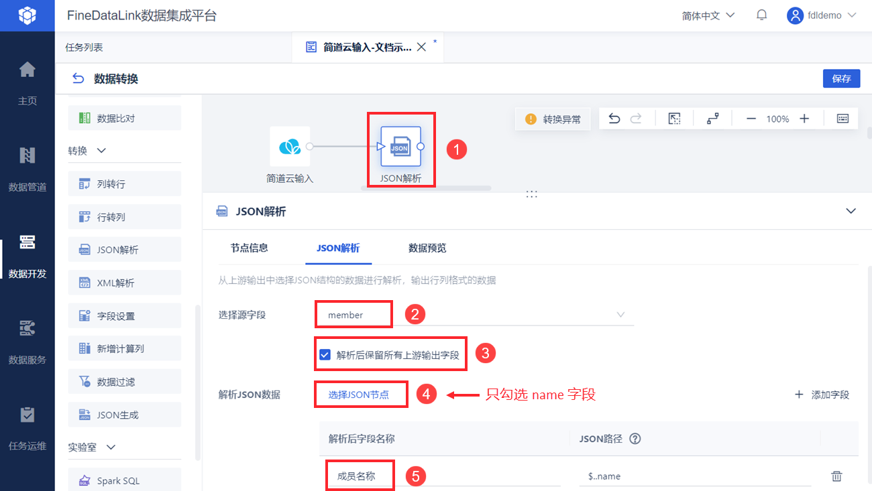Select the JSON解析 node on canvas
Screen dimensions: 872x491
pyautogui.click(x=400, y=146)
